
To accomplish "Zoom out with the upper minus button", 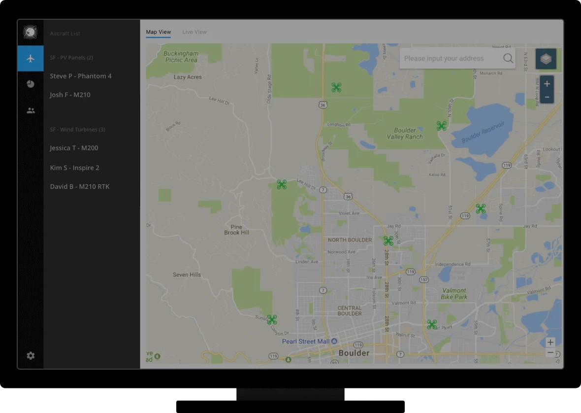I will coord(547,97).
